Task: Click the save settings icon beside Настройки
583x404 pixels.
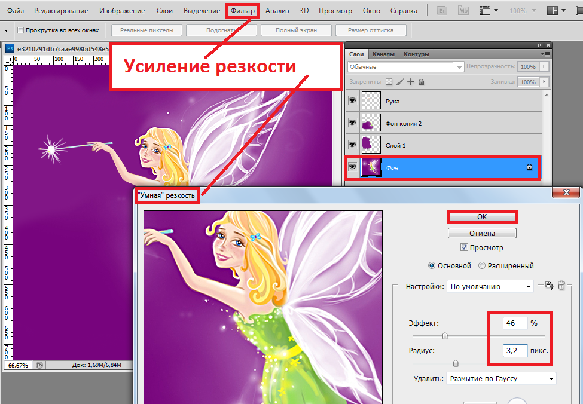Action: tap(548, 286)
